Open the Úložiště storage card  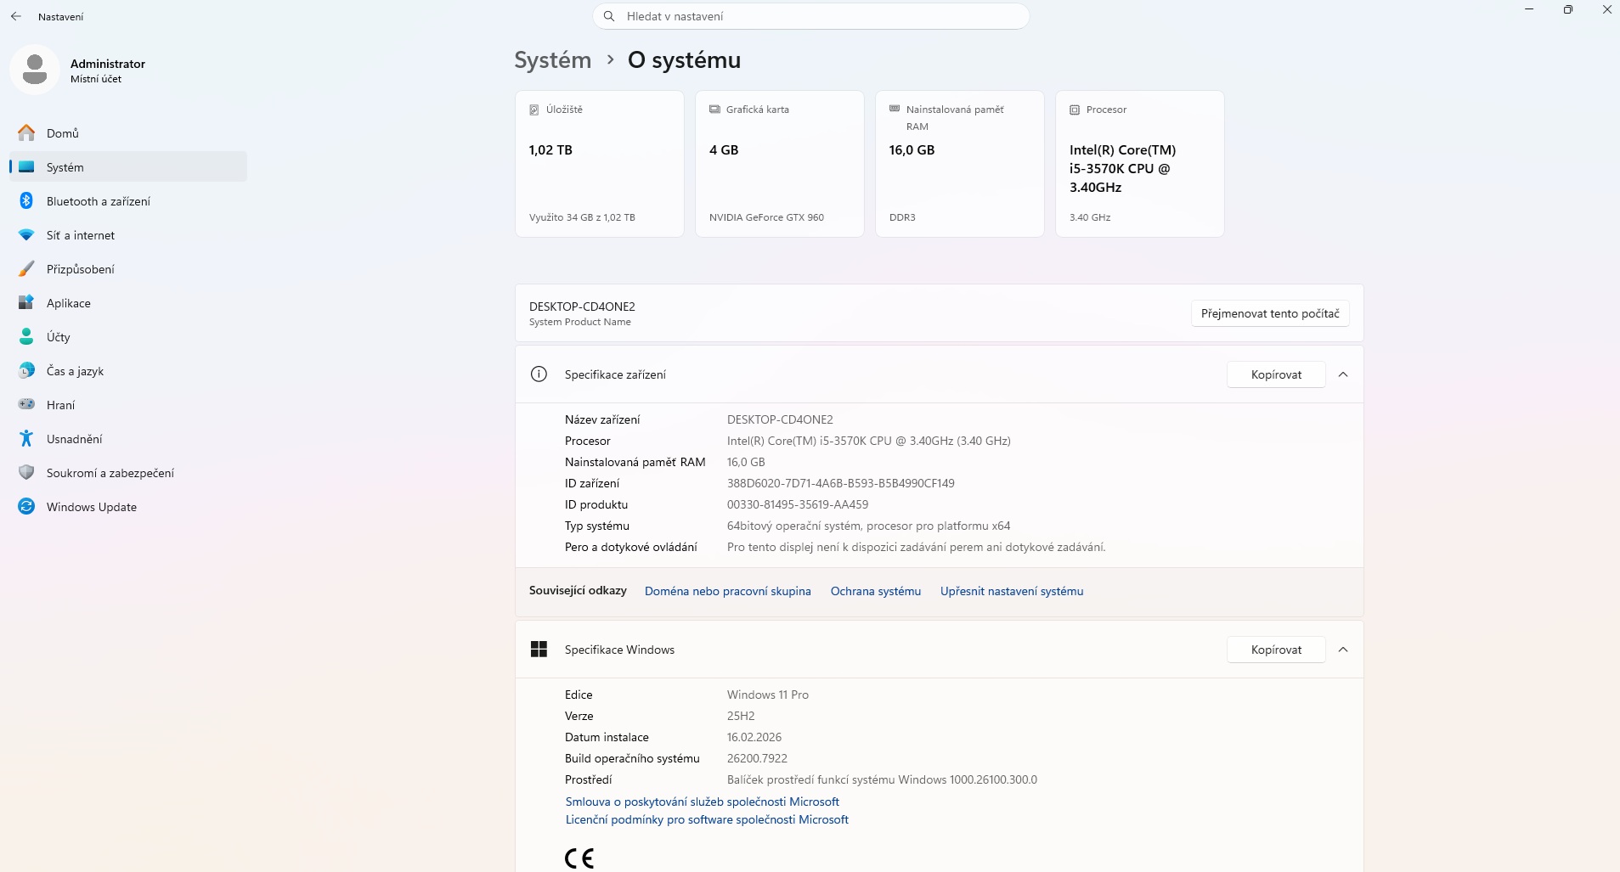pyautogui.click(x=599, y=164)
